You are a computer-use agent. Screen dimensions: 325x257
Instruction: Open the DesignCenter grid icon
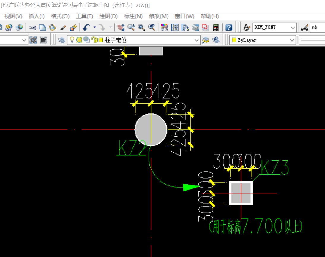pos(175,27)
